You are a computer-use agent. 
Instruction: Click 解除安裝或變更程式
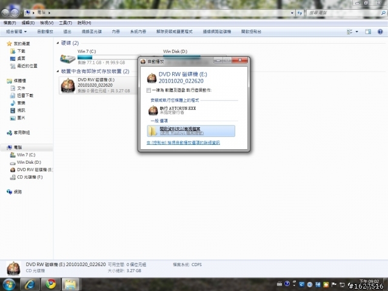[x=174, y=32]
